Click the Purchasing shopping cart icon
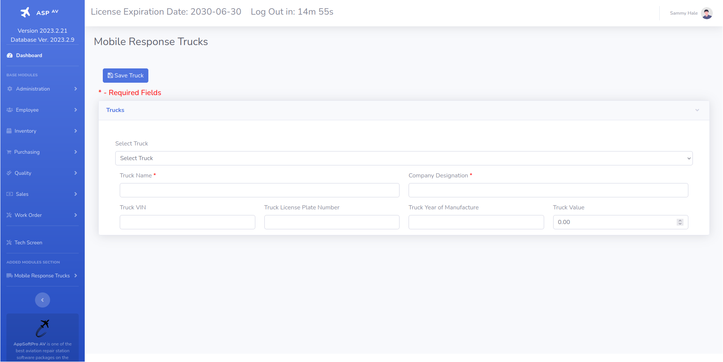Viewport: 723px width, 362px height. point(9,152)
